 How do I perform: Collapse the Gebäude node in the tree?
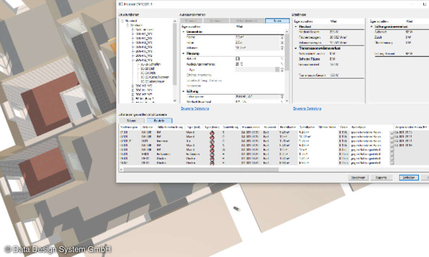pyautogui.click(x=128, y=25)
